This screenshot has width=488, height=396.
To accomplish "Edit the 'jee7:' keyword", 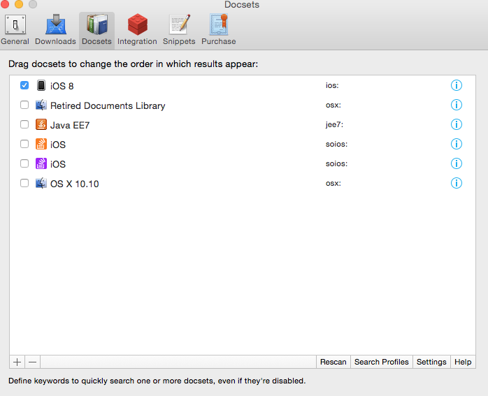I will [x=334, y=124].
